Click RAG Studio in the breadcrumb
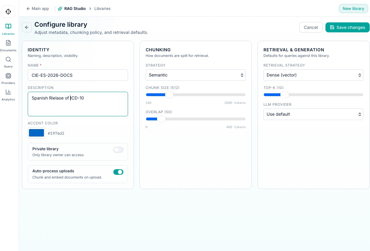Screen dimensions: 370x251 point(75,8)
